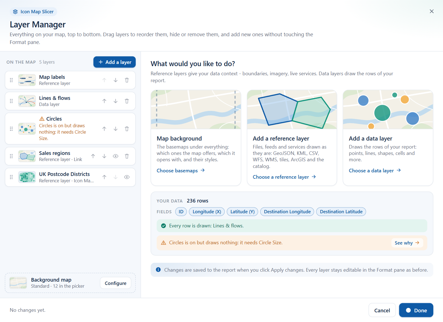Click the Longitude (X) field chip
Image resolution: width=443 pixels, height=322 pixels.
207,212
